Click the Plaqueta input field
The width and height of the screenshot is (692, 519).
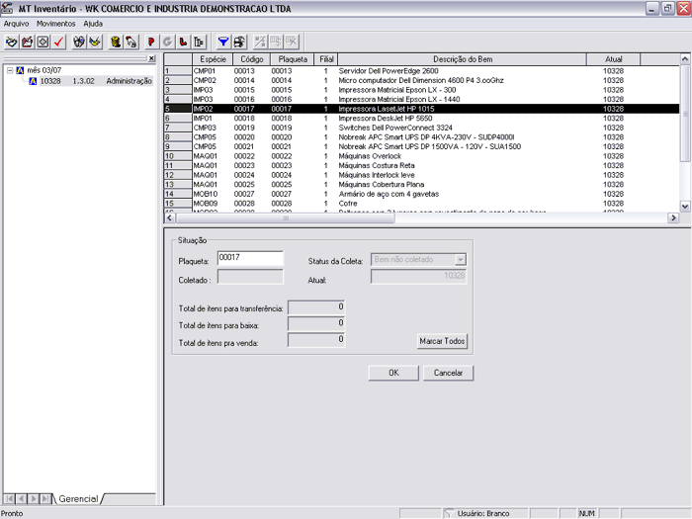pos(250,258)
